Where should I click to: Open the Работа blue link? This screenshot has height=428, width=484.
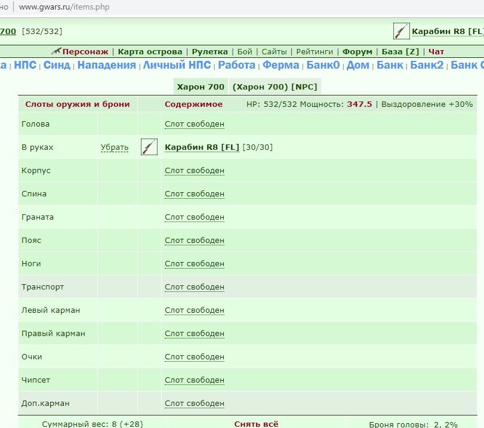236,65
